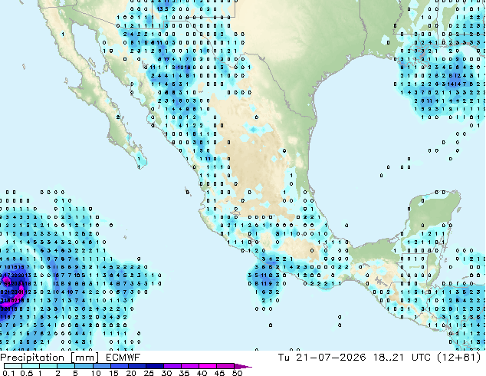Click legend tick label "25"
Viewport: 486px width, 376px height.
click(x=149, y=373)
